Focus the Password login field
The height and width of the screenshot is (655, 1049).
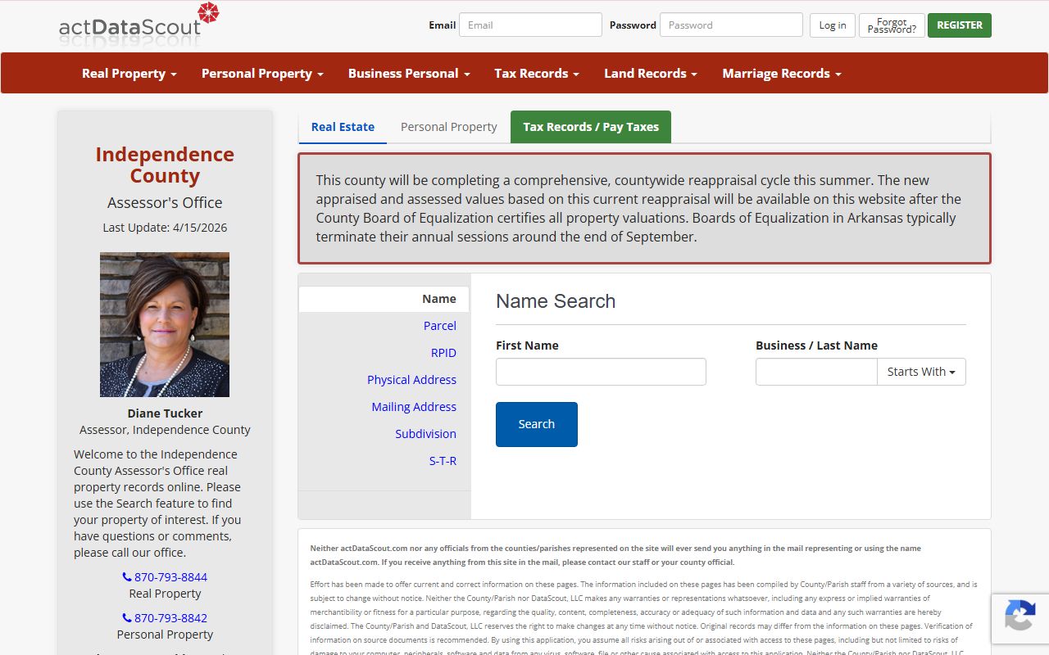[x=731, y=25]
